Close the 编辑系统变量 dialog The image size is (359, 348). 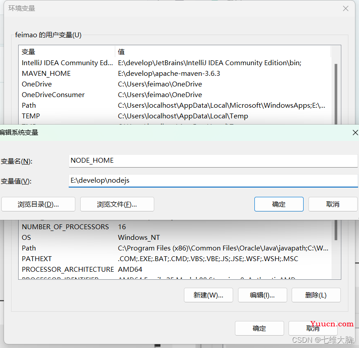pos(355,133)
